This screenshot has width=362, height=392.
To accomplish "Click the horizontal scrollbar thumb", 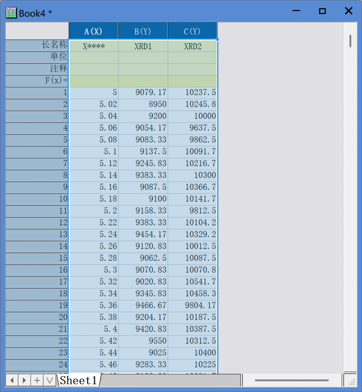I will point(292,380).
